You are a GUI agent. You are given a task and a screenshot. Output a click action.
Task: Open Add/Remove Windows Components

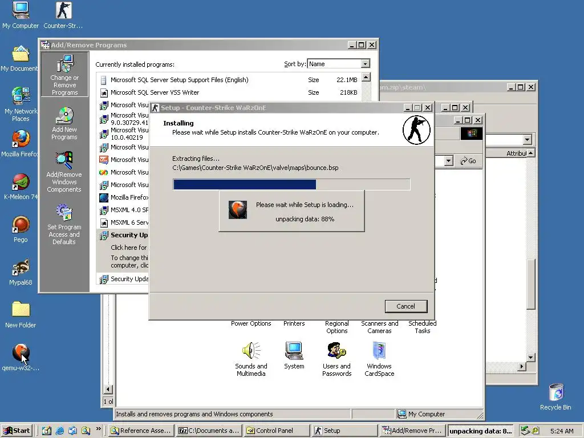point(64,172)
